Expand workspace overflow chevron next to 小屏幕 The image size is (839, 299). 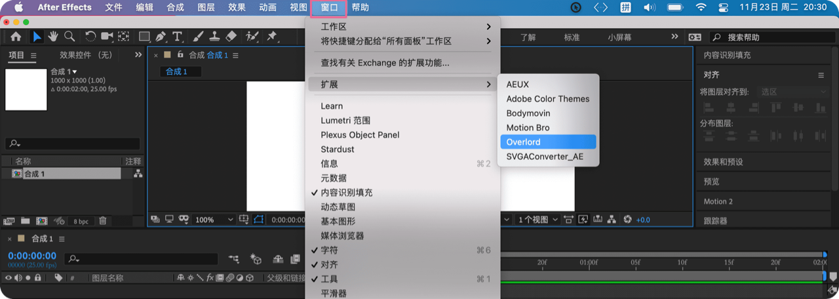tap(674, 37)
